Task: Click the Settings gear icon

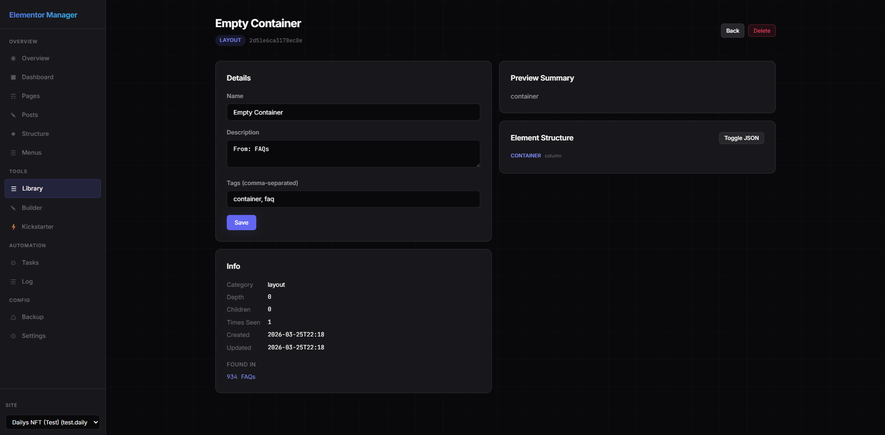Action: [x=13, y=336]
